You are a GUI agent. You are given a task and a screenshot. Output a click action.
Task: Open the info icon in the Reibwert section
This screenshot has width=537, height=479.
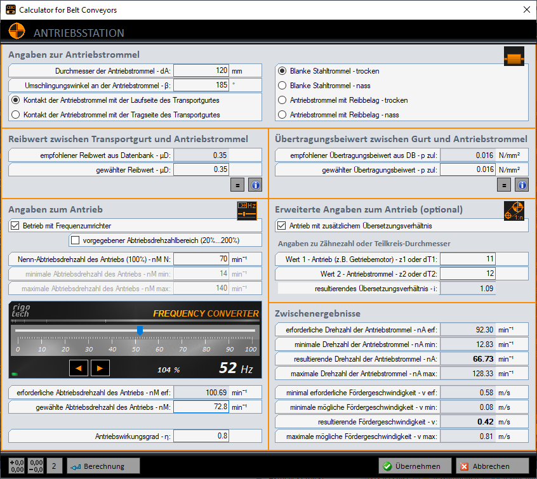click(255, 185)
